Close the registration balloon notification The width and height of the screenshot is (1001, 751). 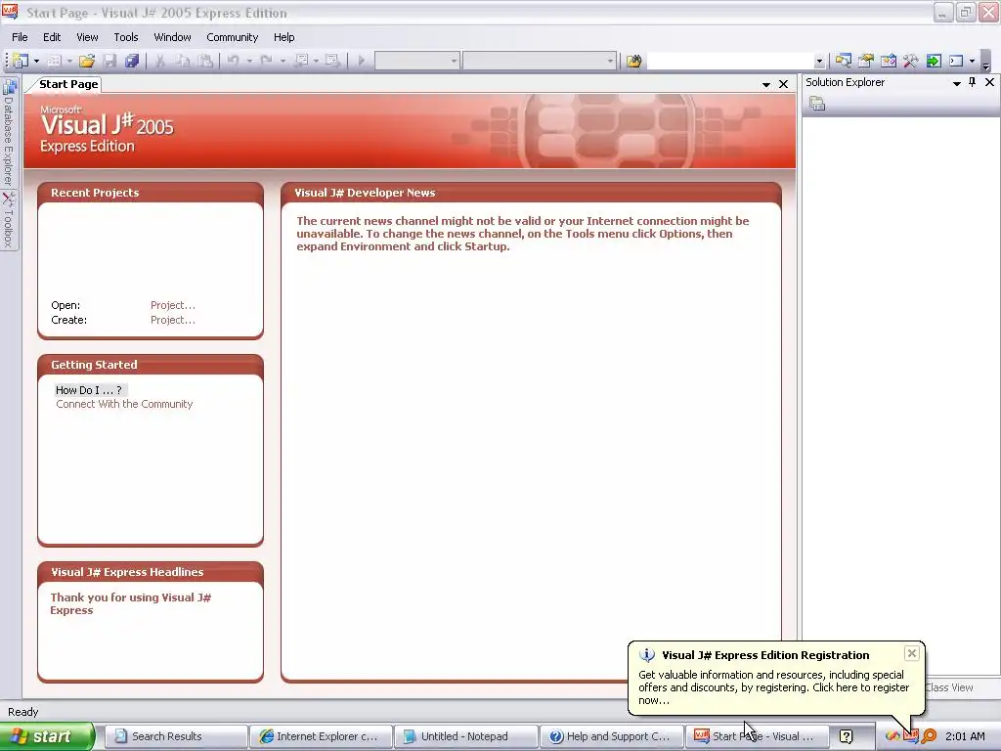click(x=912, y=652)
